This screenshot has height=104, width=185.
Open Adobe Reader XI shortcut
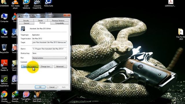click(4, 65)
